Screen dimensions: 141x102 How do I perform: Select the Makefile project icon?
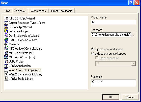click(x=6, y=44)
